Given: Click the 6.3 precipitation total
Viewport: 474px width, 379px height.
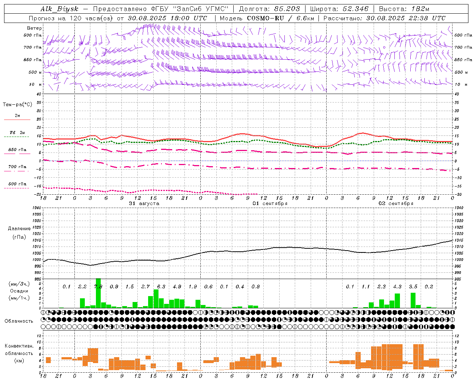Looking at the screenshot, I should [x=161, y=287].
